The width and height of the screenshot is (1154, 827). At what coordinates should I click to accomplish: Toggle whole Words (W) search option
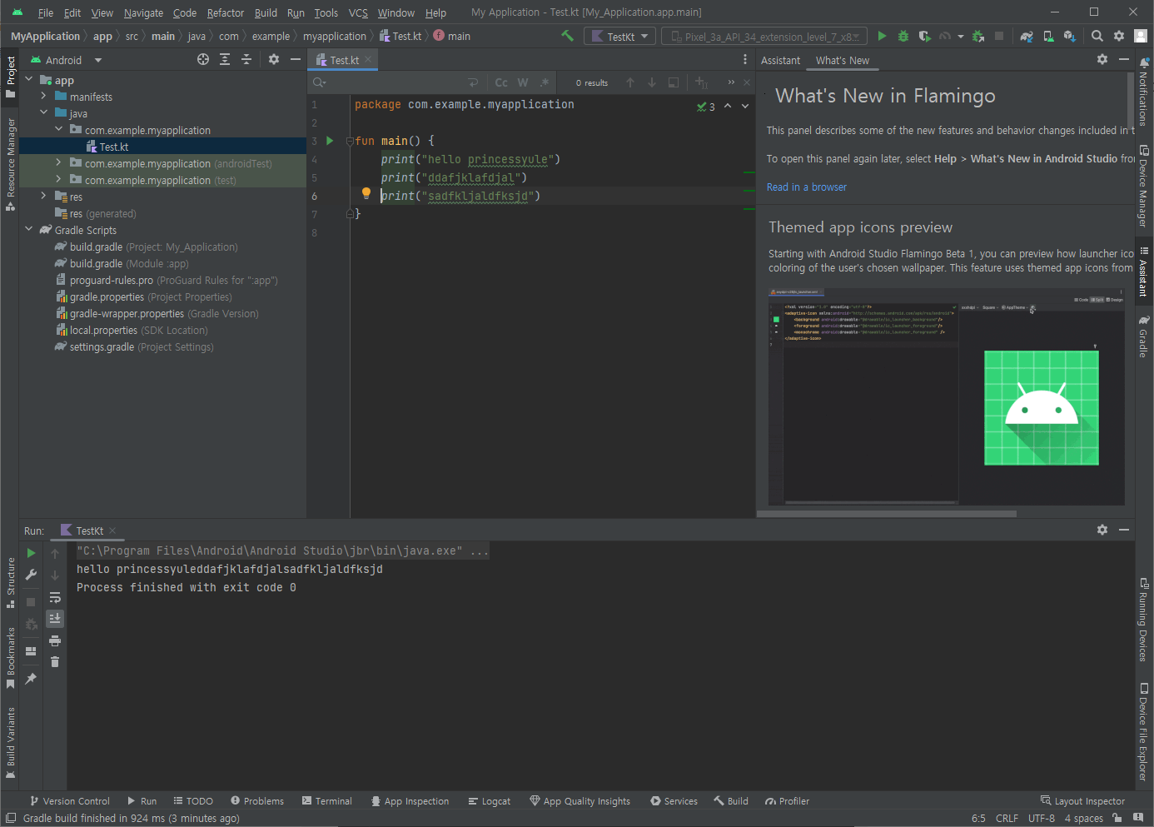click(x=523, y=82)
